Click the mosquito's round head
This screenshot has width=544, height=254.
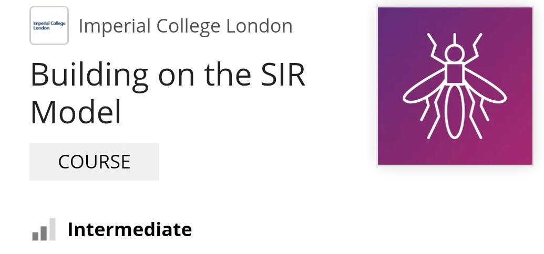coord(455,54)
